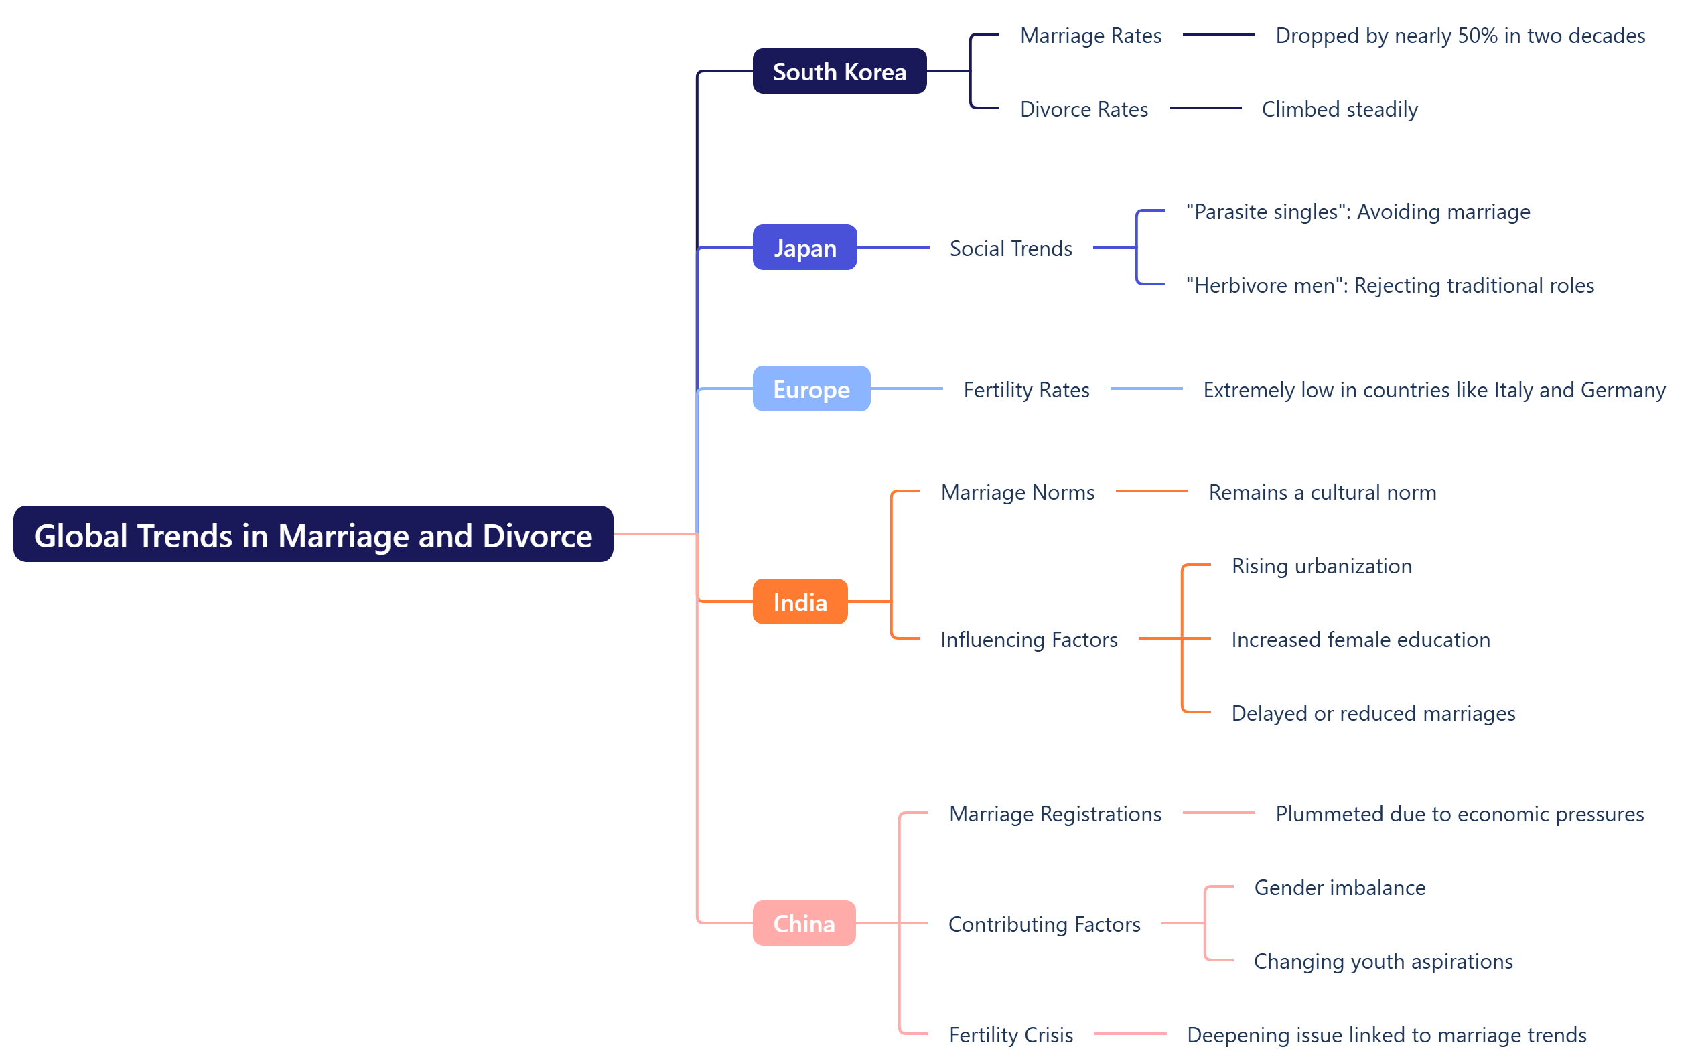
Task: Click the Contributing Factors node
Action: point(1044,924)
